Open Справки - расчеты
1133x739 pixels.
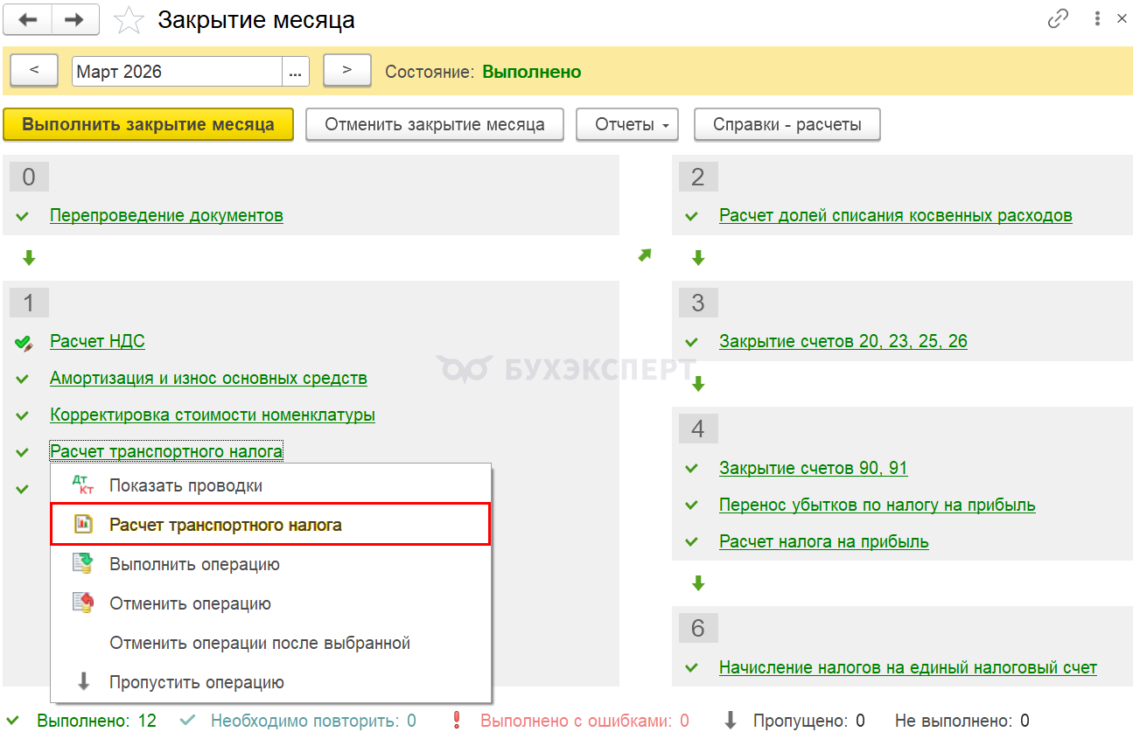(x=787, y=124)
